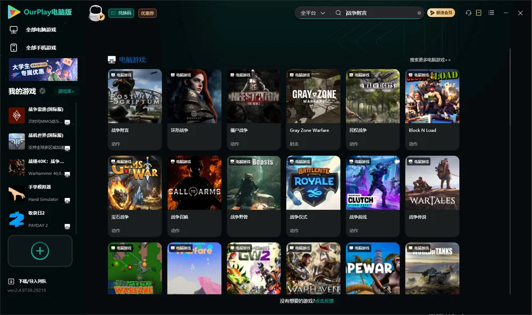Select 手掌模拟器 Hand Simulator in my games

click(41, 194)
